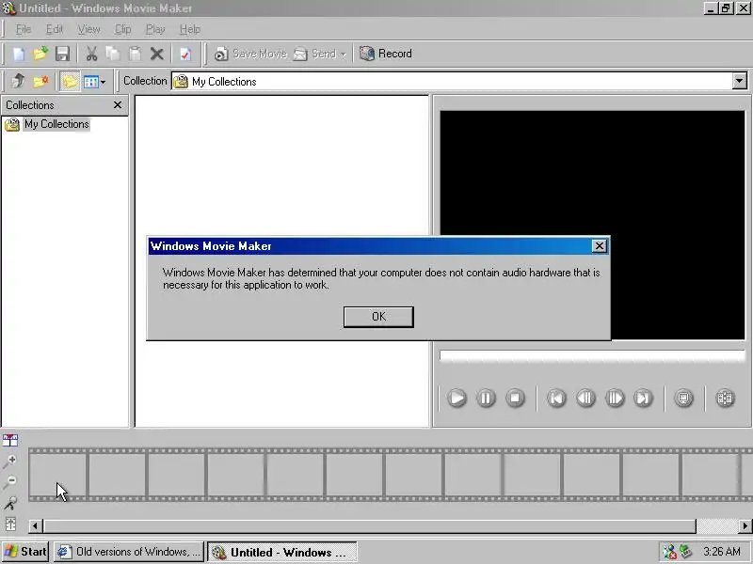Click OK in the error dialog
The height and width of the screenshot is (564, 753).
(378, 317)
